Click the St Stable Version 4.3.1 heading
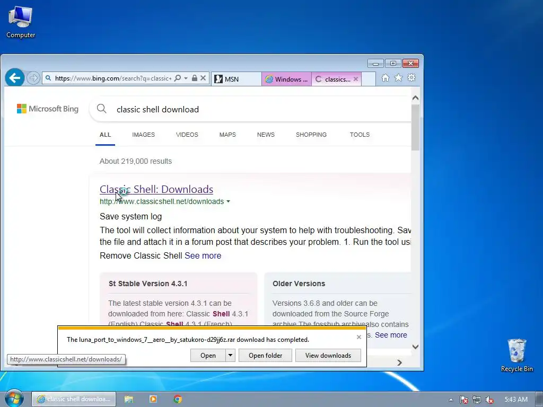 [x=148, y=284]
